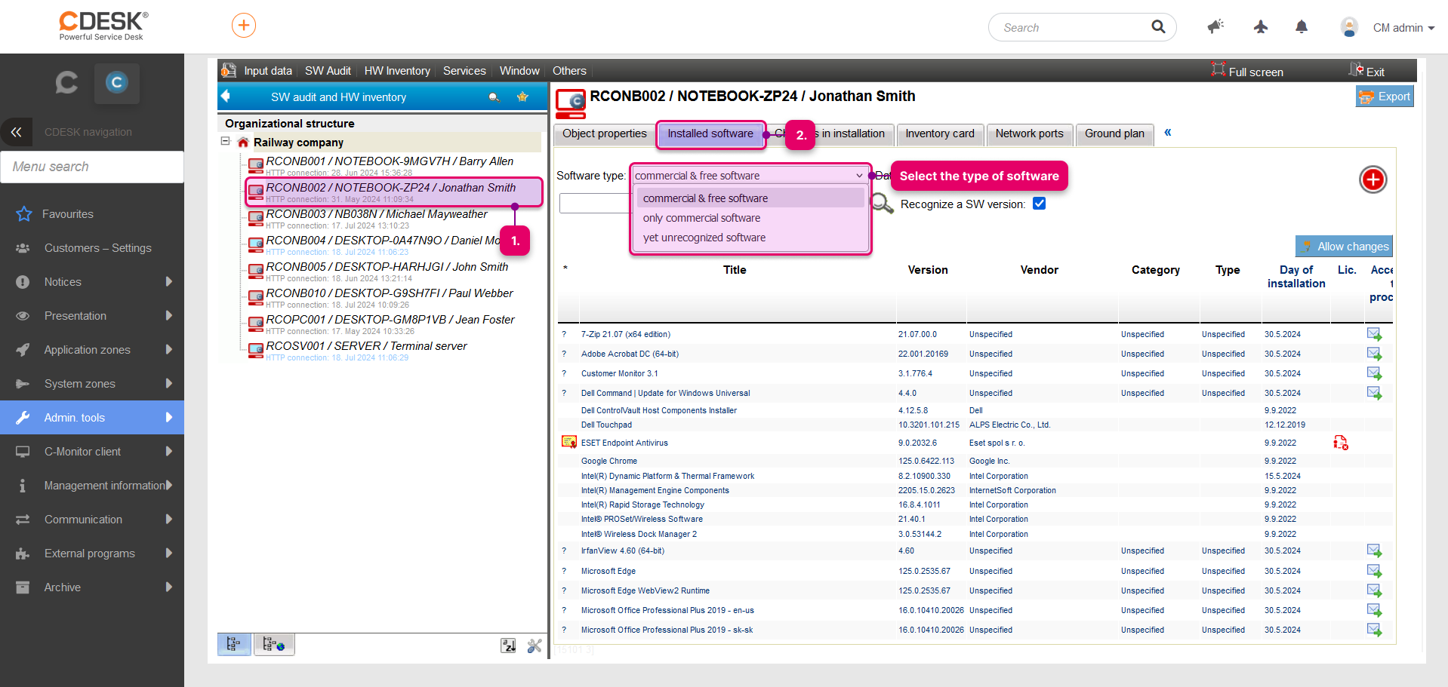Click the star icon in SW audit panel header

[x=522, y=97]
